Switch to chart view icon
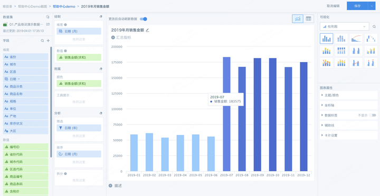The image size is (380, 196). click(298, 19)
